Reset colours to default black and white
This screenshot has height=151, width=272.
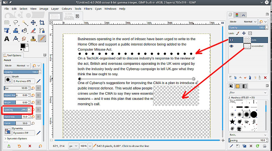point(21,50)
